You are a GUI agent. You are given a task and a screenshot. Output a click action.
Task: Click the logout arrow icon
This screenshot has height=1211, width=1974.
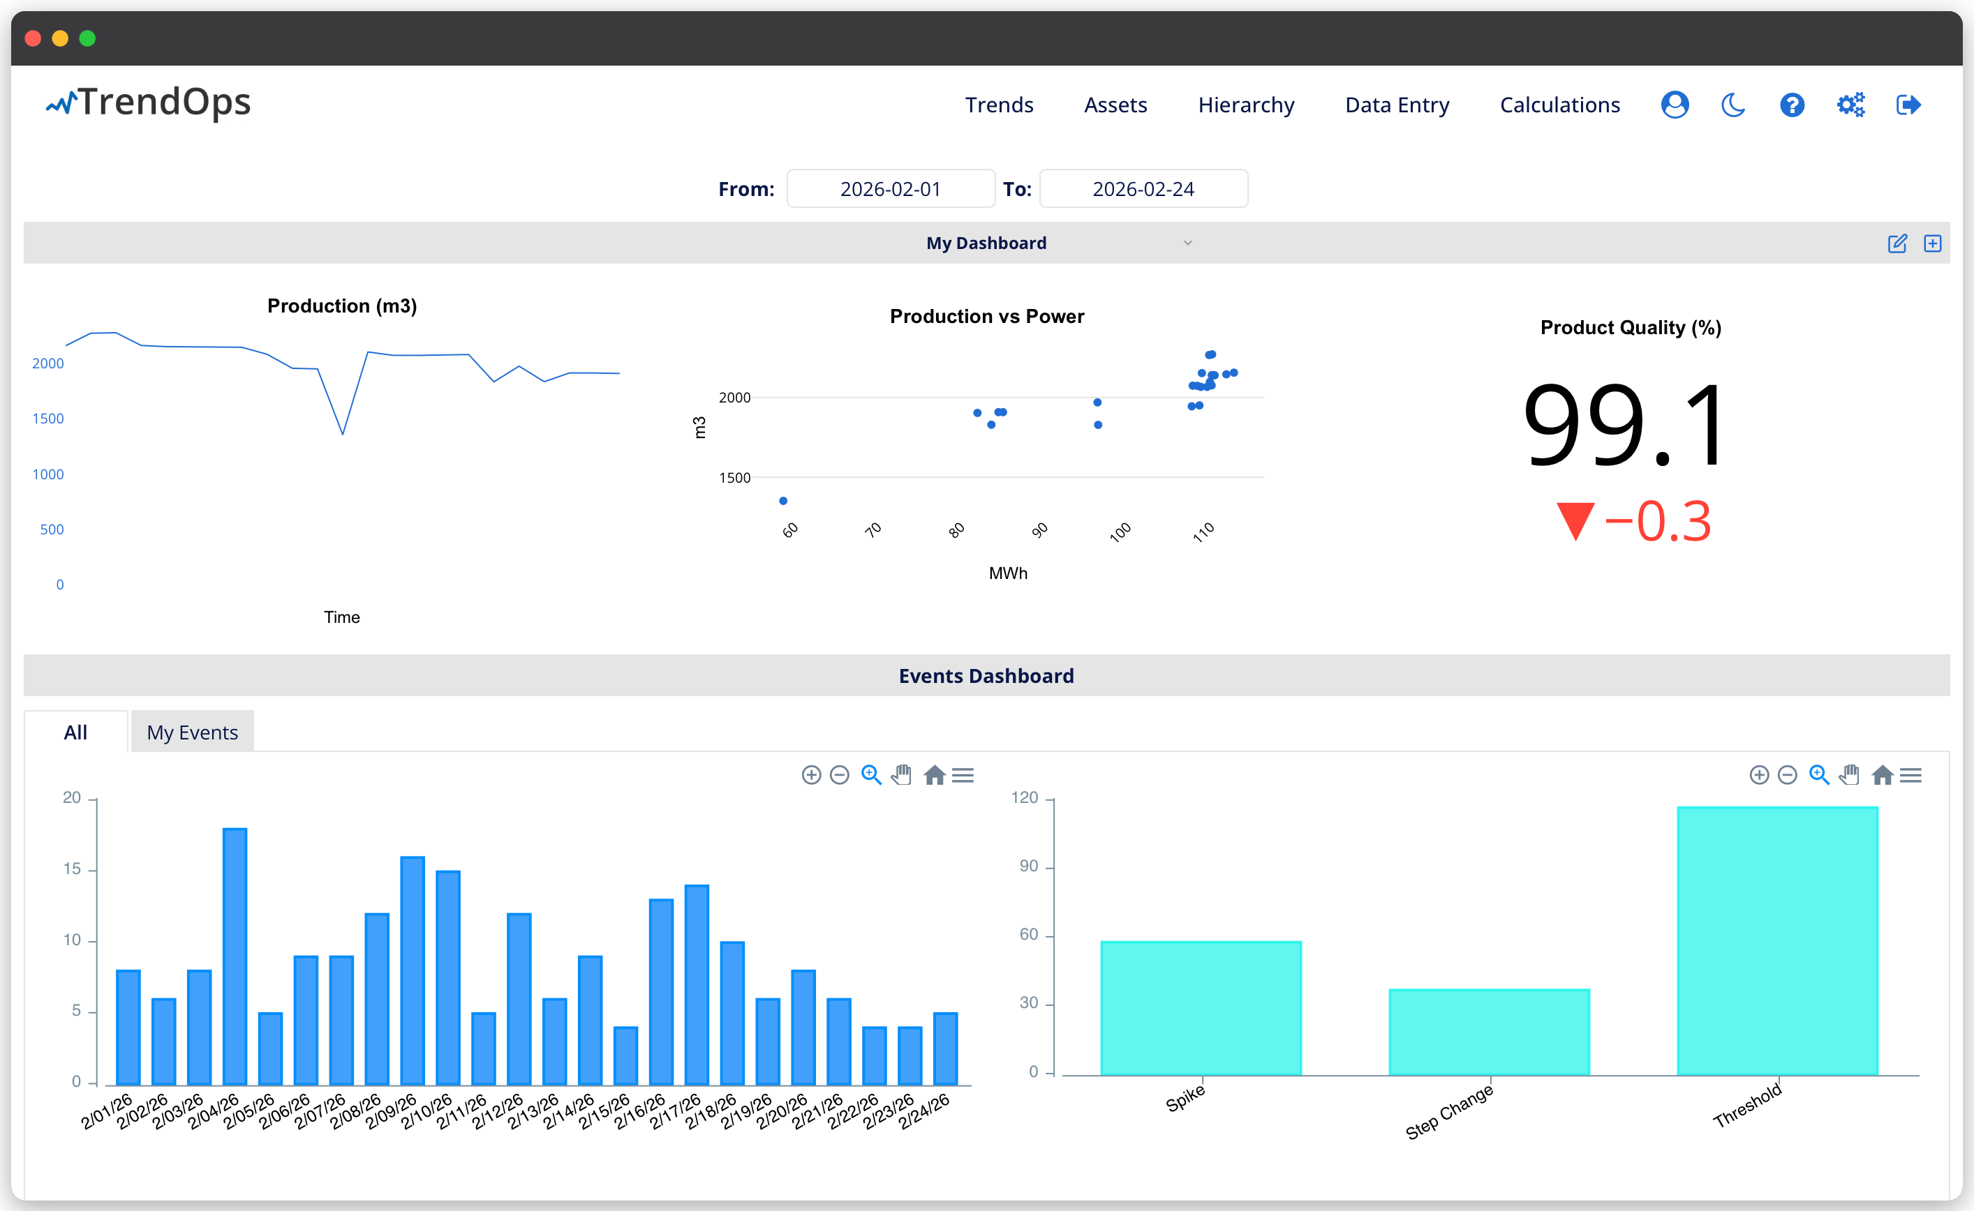click(1908, 105)
